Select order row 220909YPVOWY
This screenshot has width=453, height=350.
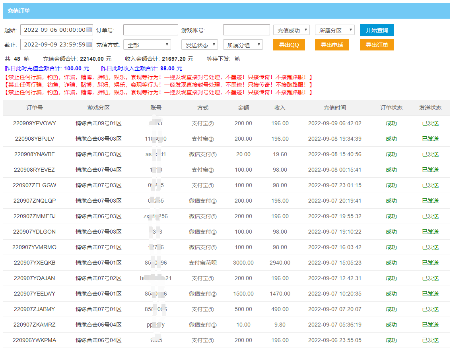pyautogui.click(x=35, y=123)
